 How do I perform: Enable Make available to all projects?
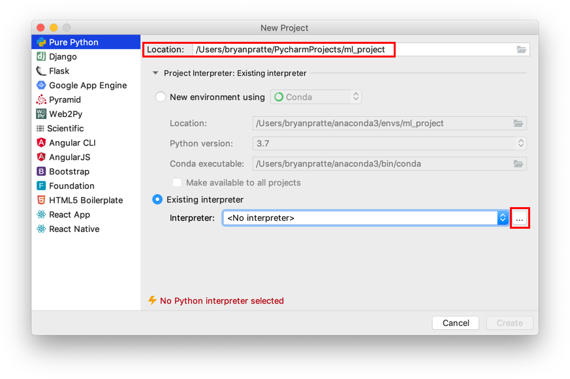177,183
